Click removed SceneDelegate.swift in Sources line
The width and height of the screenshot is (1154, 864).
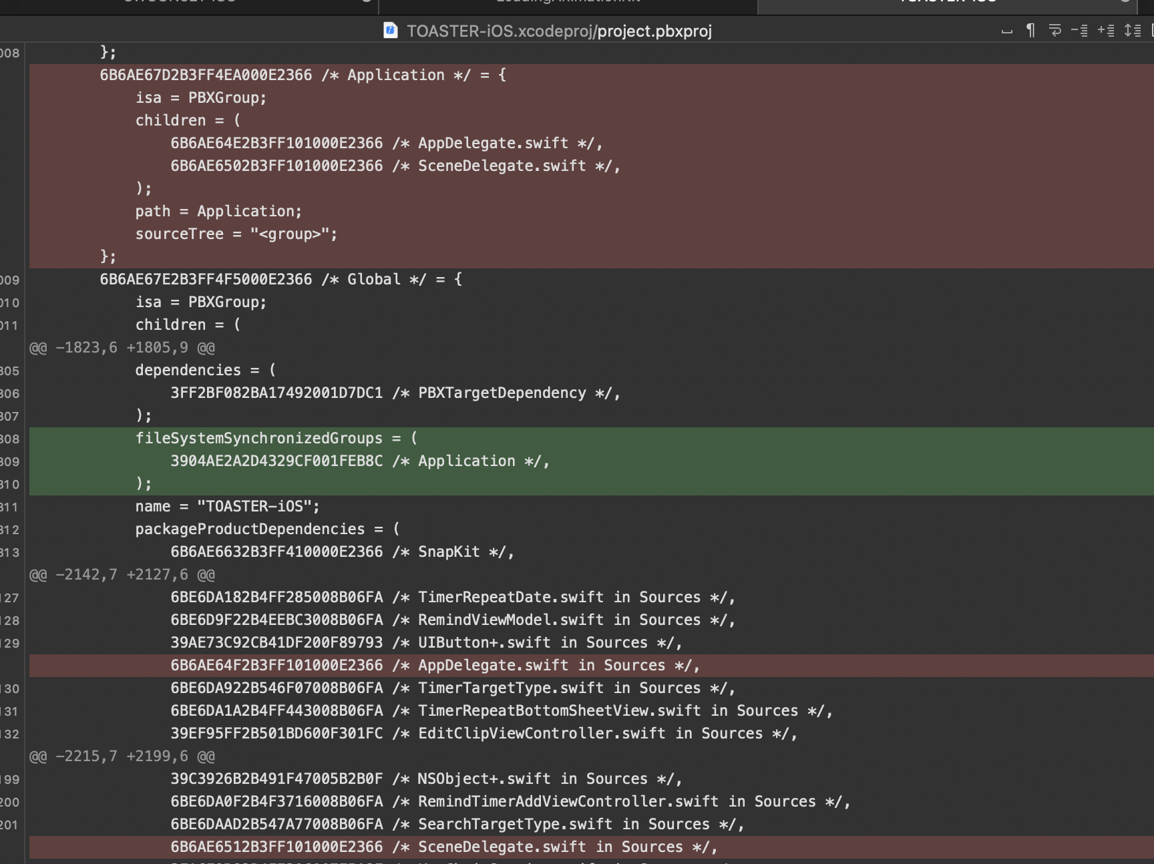[592, 847]
